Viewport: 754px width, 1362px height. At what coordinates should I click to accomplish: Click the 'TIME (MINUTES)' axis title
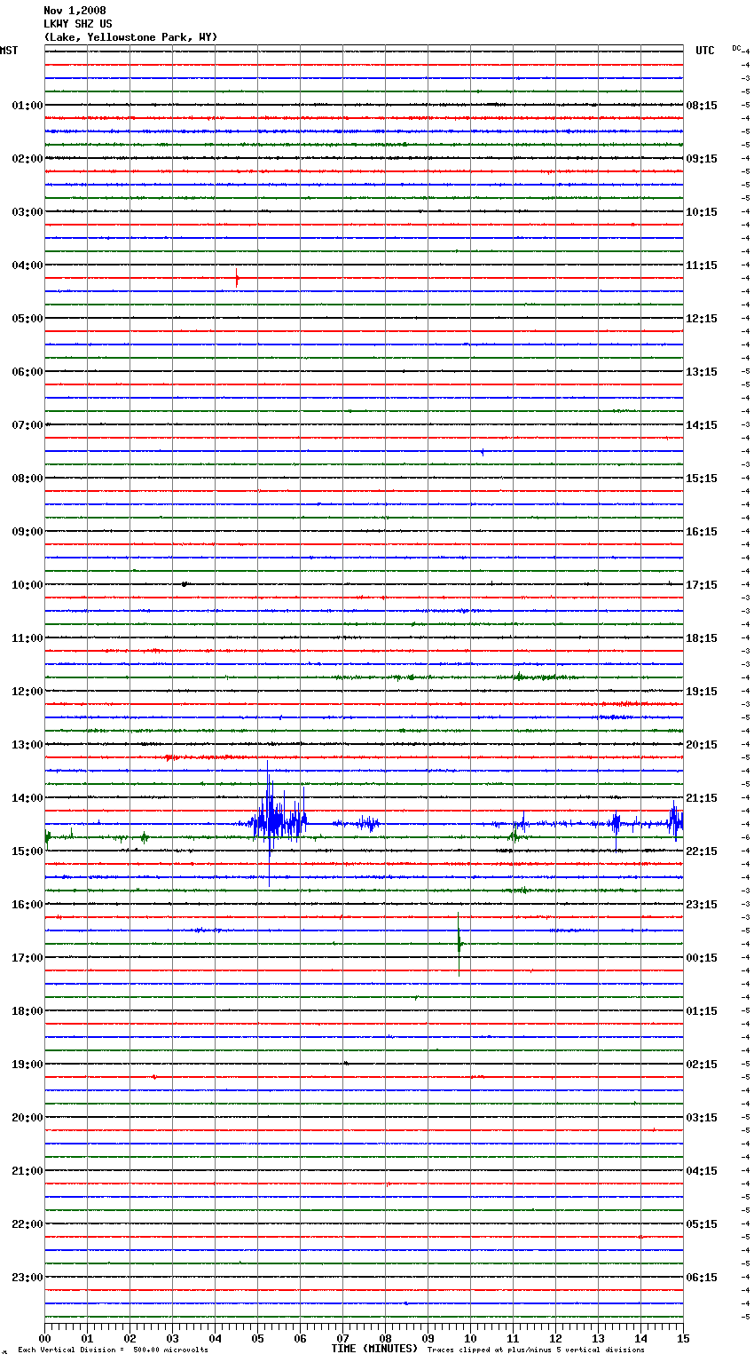(x=374, y=1349)
